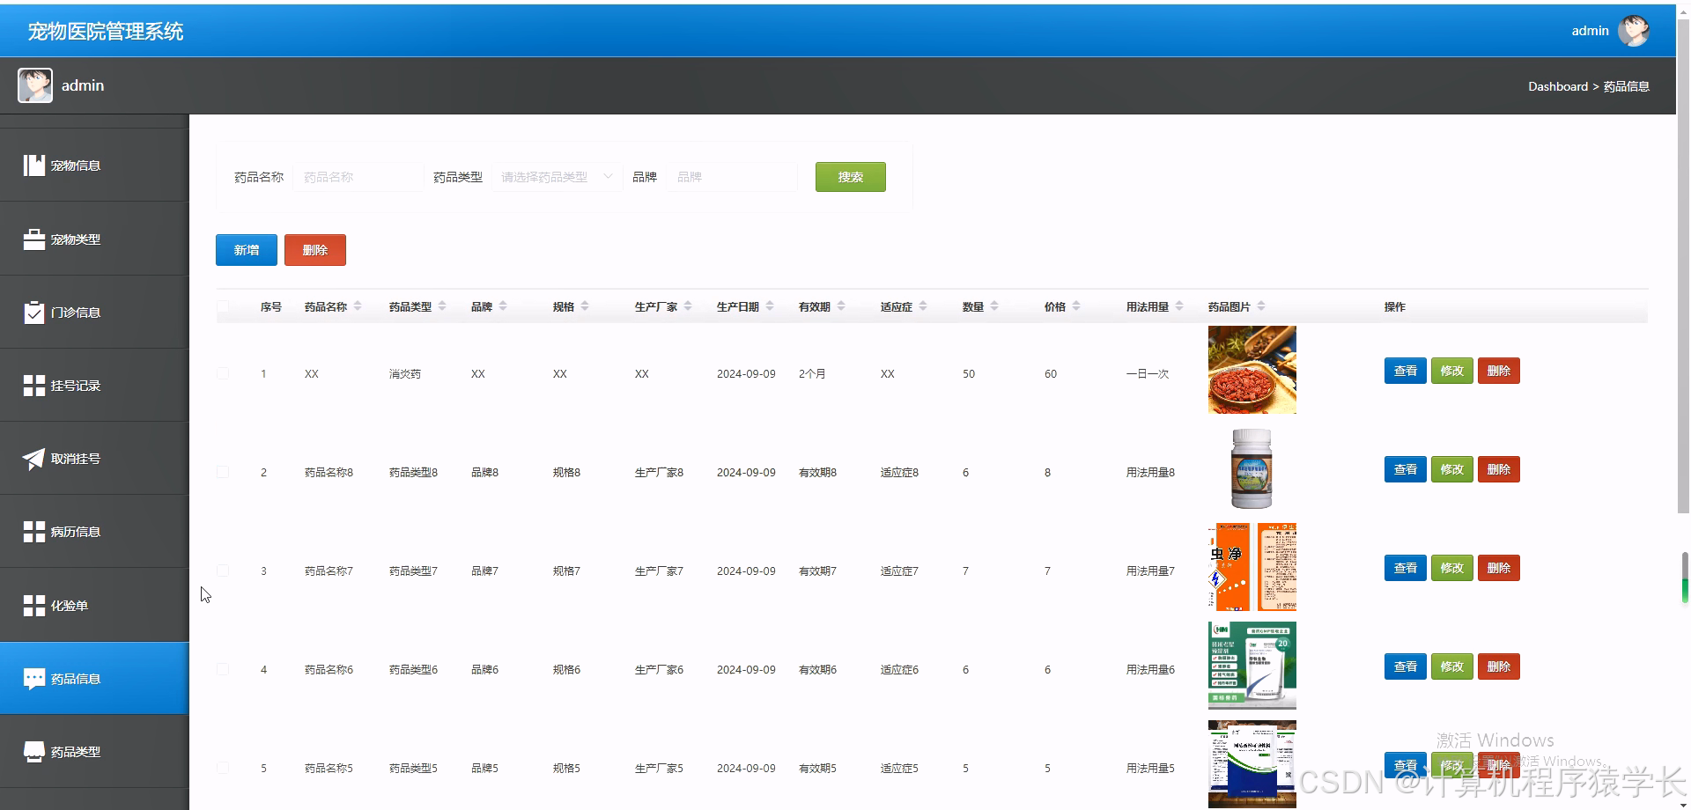The image size is (1691, 810).
Task: Go to 宠物类型 menu item
Action: (94, 239)
